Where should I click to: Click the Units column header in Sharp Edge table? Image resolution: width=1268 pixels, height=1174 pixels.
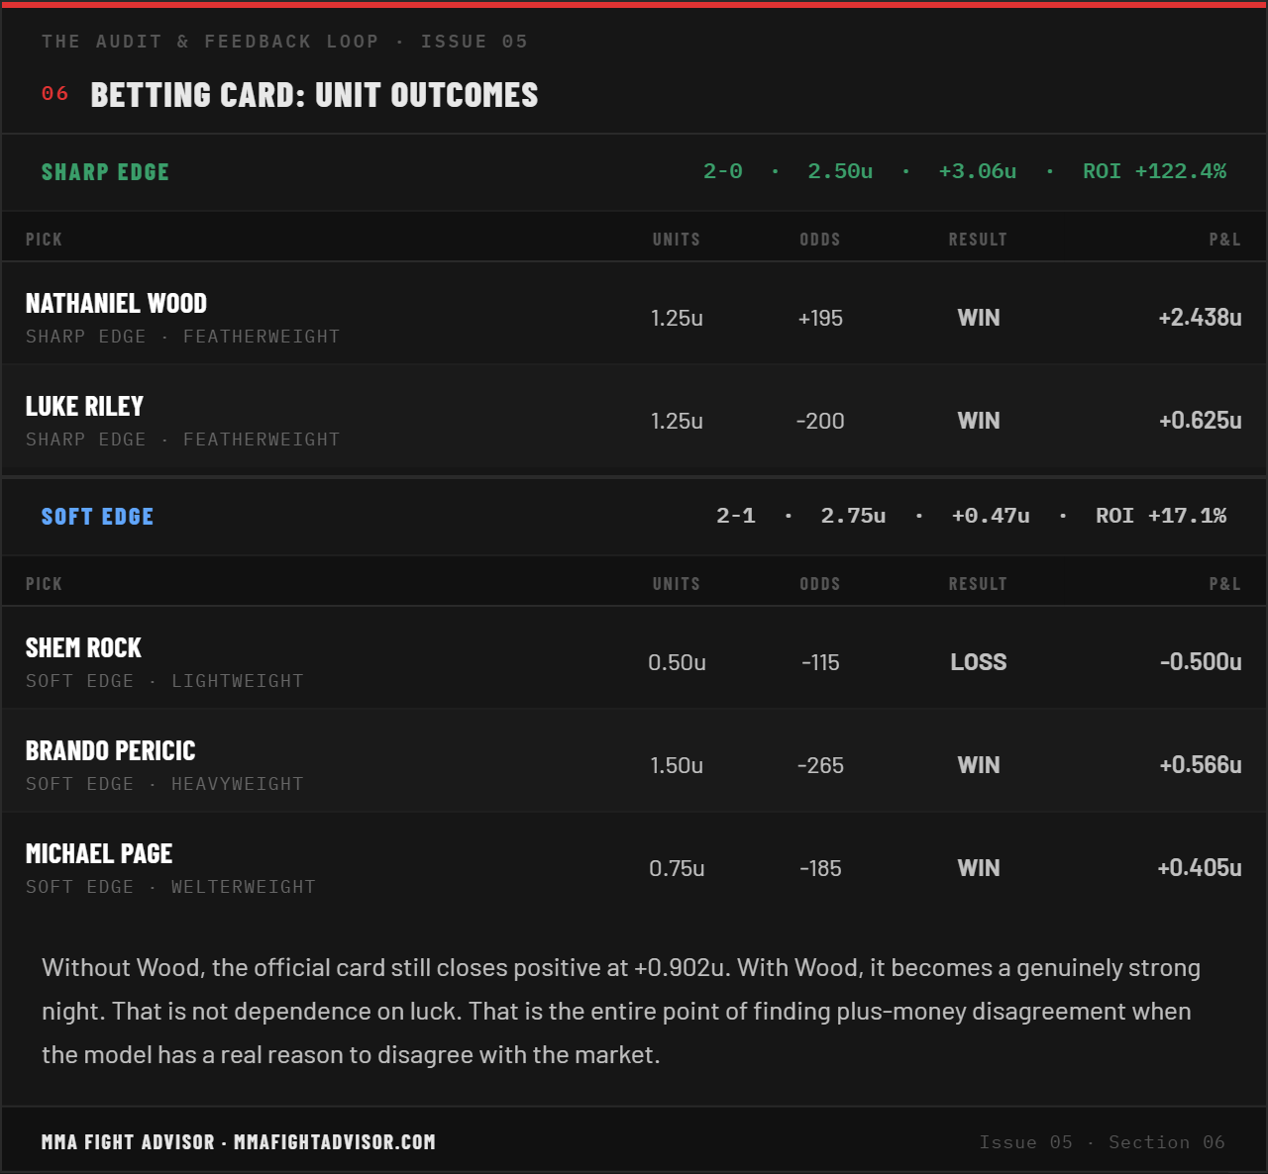[x=677, y=240]
